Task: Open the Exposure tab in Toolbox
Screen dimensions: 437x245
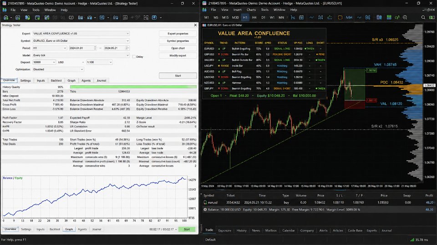Action: 224,230
